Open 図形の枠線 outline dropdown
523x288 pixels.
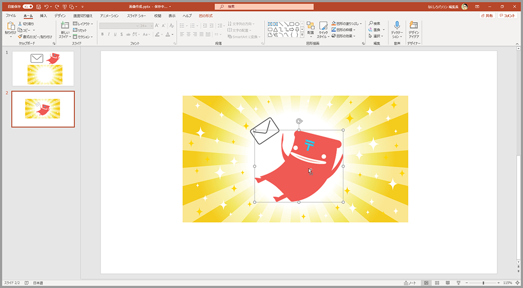pos(343,30)
